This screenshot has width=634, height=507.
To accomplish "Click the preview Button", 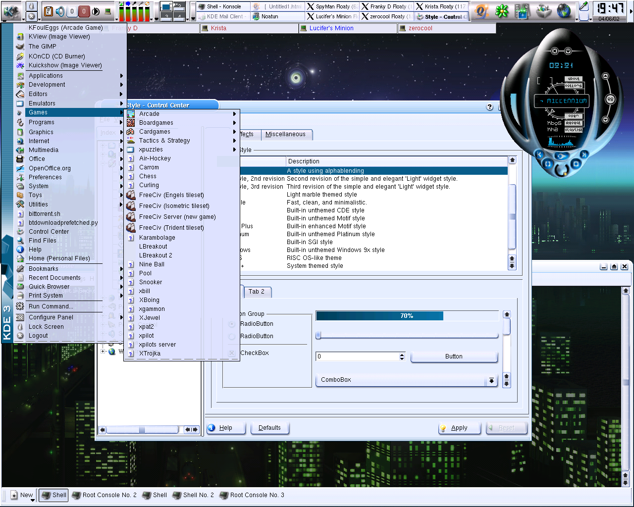I will pos(454,356).
